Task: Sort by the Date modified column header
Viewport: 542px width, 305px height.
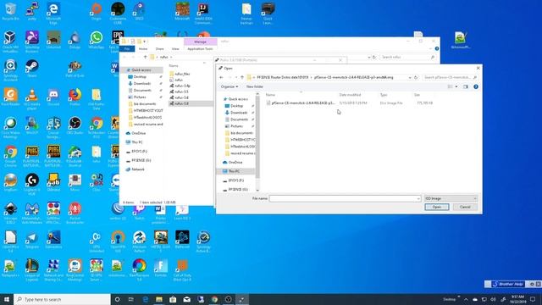Action: pyautogui.click(x=350, y=95)
